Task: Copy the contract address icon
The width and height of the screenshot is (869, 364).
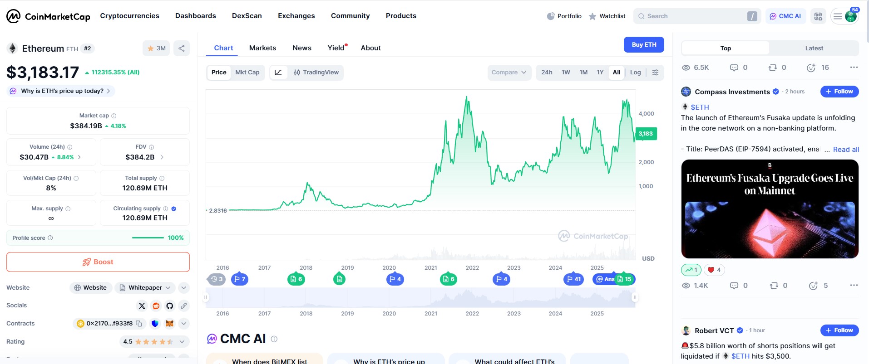Action: [x=139, y=324]
